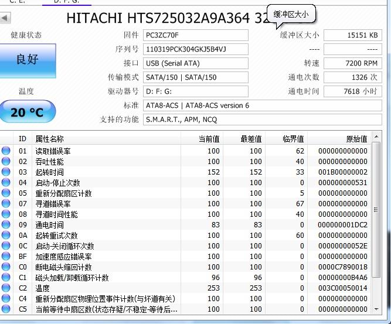The image size is (391, 324).
Task: Select the 加速度感应错误率 attribute name
Action: coord(63,257)
